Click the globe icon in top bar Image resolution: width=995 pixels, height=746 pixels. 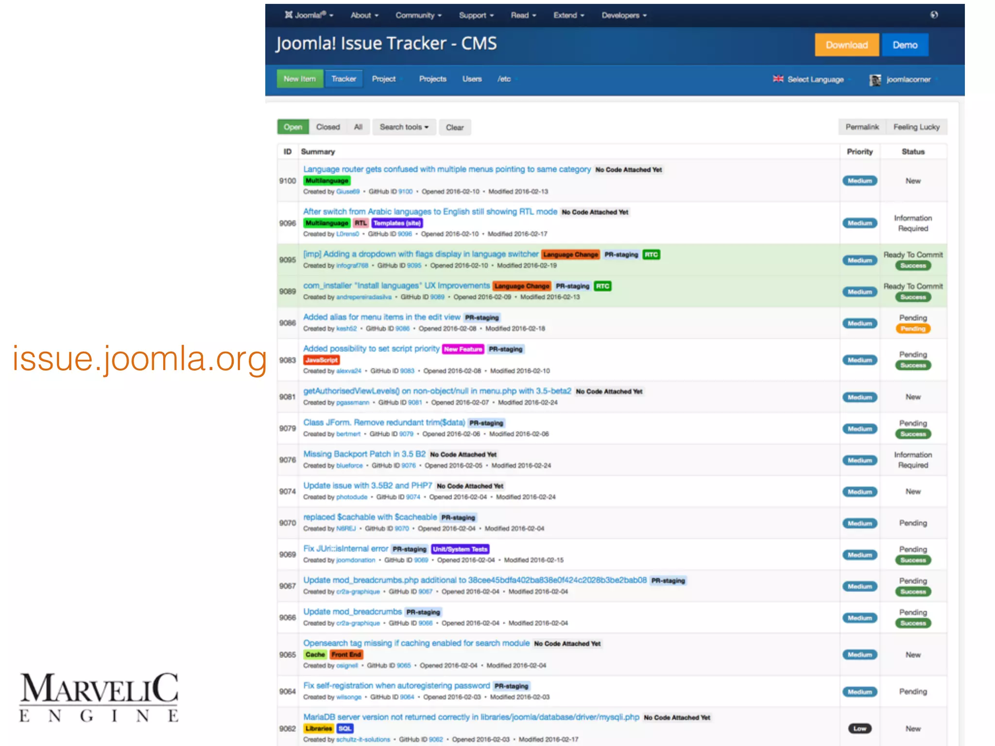934,15
